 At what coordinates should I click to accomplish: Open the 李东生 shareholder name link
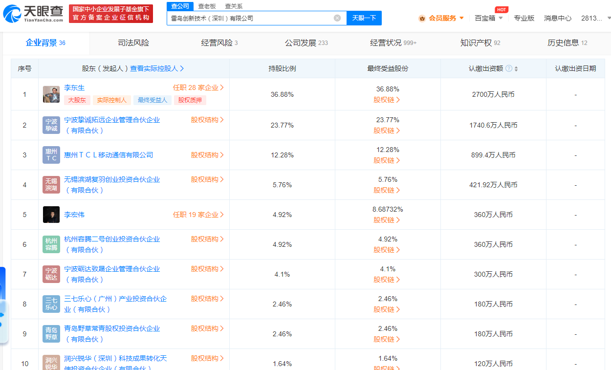pos(74,87)
